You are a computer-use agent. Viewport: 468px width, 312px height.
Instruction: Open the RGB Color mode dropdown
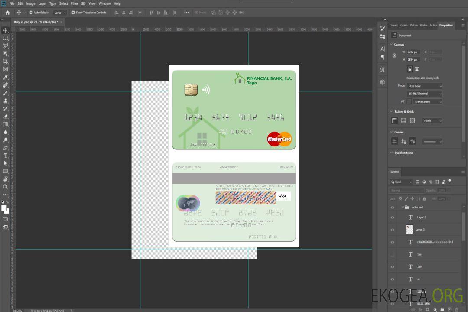point(425,86)
